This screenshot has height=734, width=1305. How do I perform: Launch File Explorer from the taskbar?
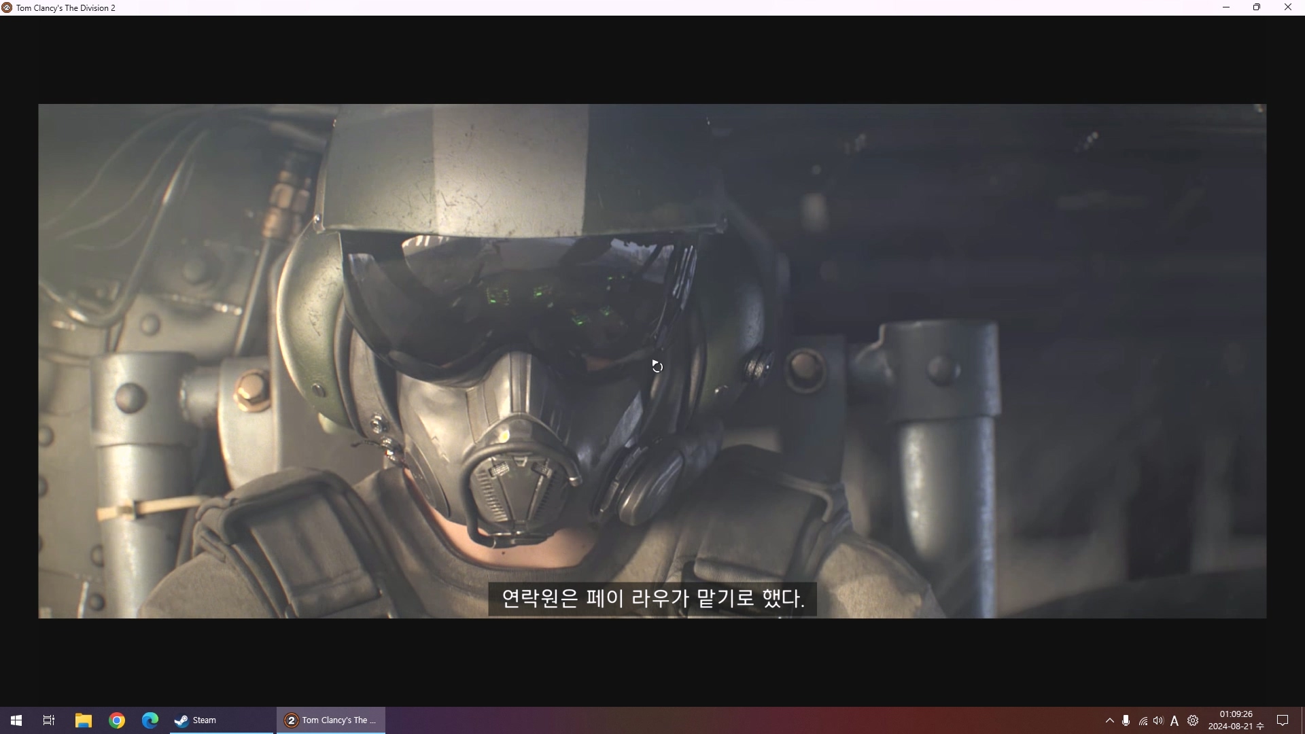83,720
